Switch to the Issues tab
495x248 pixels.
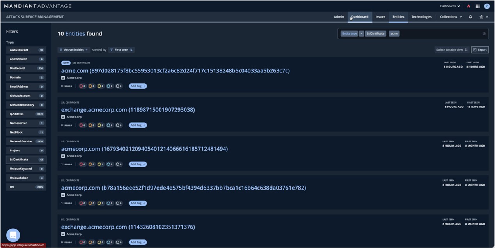380,17
